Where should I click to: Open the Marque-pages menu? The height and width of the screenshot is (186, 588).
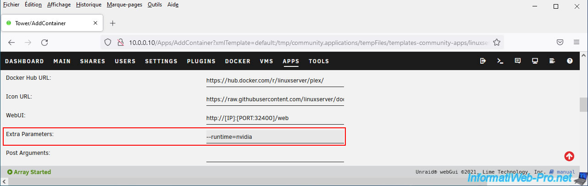pyautogui.click(x=124, y=5)
